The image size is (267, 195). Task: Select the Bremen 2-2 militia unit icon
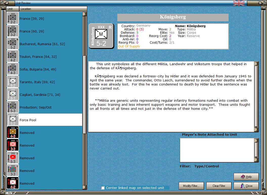coord(13,18)
